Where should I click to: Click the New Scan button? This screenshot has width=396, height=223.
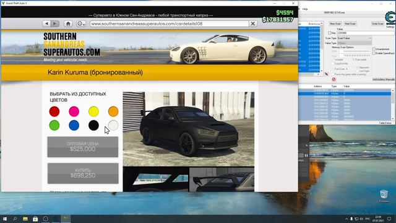click(x=335, y=24)
